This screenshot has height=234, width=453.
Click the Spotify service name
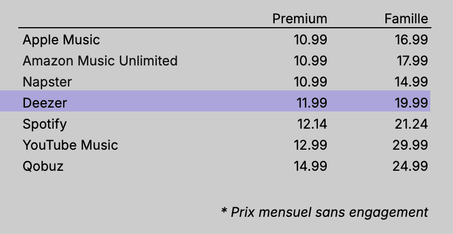coord(44,124)
